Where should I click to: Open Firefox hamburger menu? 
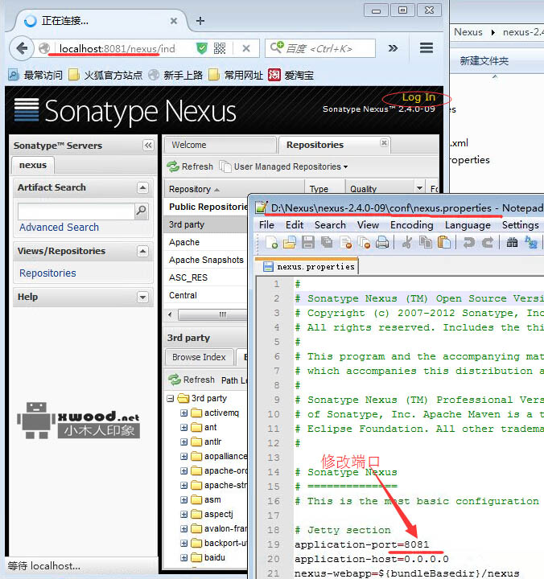click(427, 48)
